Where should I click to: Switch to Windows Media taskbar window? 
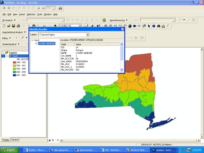[137, 150]
